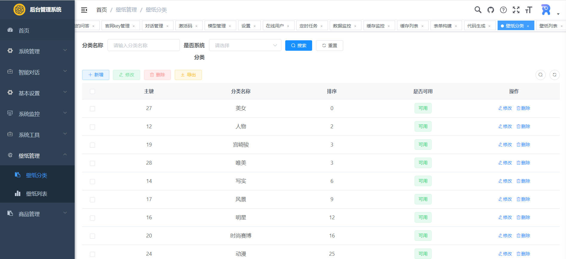Focus the 分类名称 input field
This screenshot has width=566, height=259.
[144, 45]
